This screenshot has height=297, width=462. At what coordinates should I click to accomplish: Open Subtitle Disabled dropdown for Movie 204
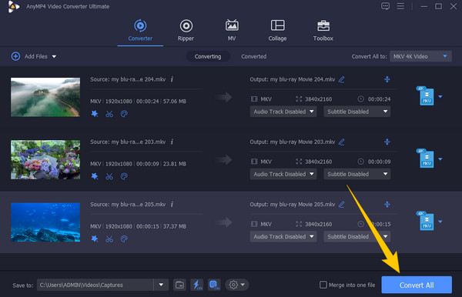click(x=357, y=112)
